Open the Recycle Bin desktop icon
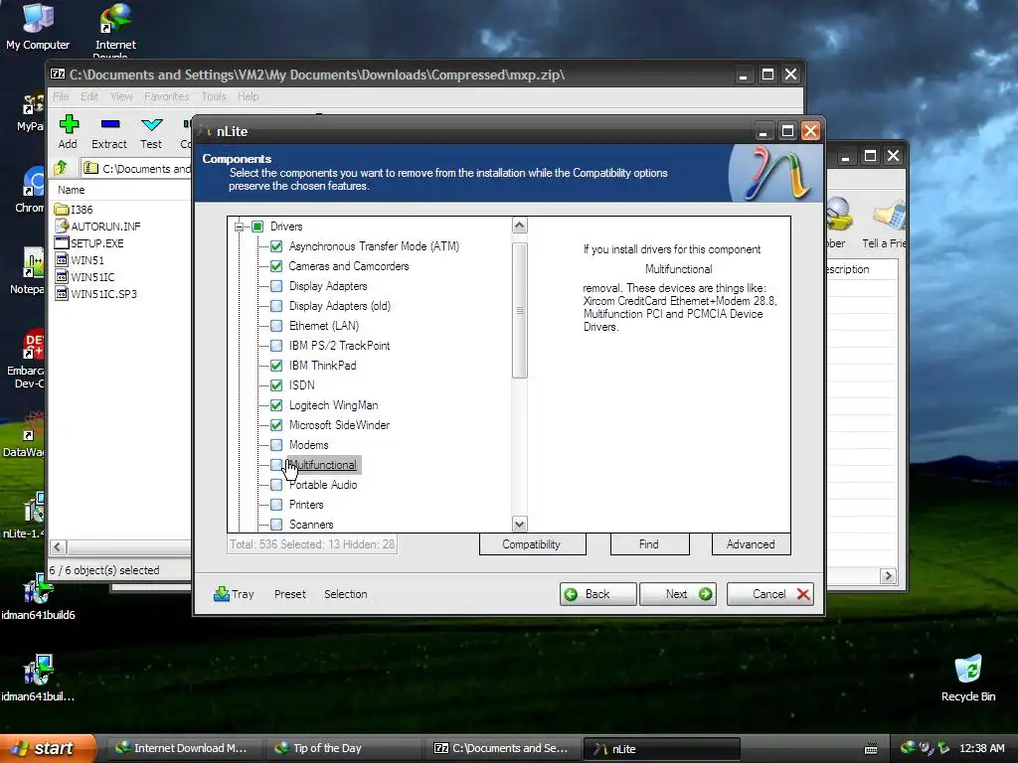This screenshot has width=1018, height=763. point(968,678)
